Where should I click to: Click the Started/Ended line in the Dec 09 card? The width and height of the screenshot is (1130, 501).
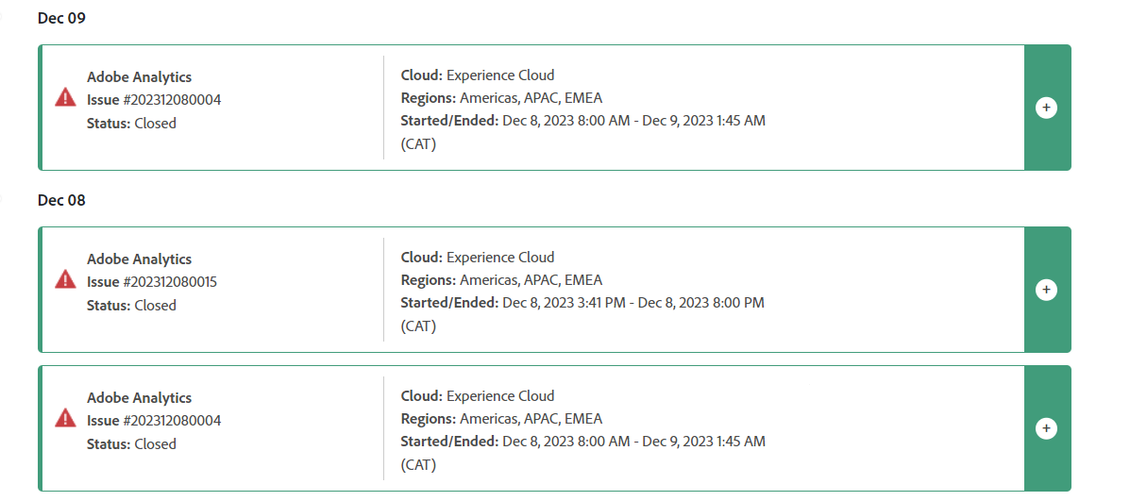583,121
